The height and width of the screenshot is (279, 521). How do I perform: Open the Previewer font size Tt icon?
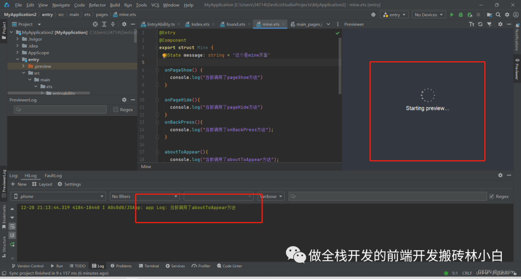(471, 24)
